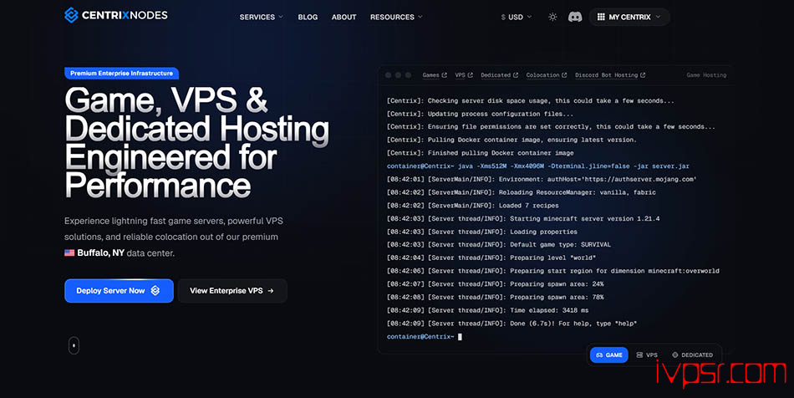Viewport: 794px width, 398px height.
Task: Click the 'Default game type: SURVIVAL' line
Action: click(499, 245)
